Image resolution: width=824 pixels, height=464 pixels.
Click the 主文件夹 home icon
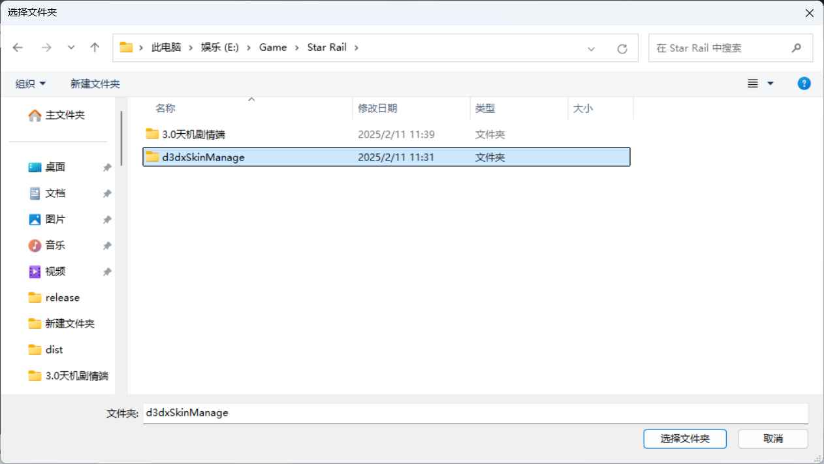[x=35, y=115]
